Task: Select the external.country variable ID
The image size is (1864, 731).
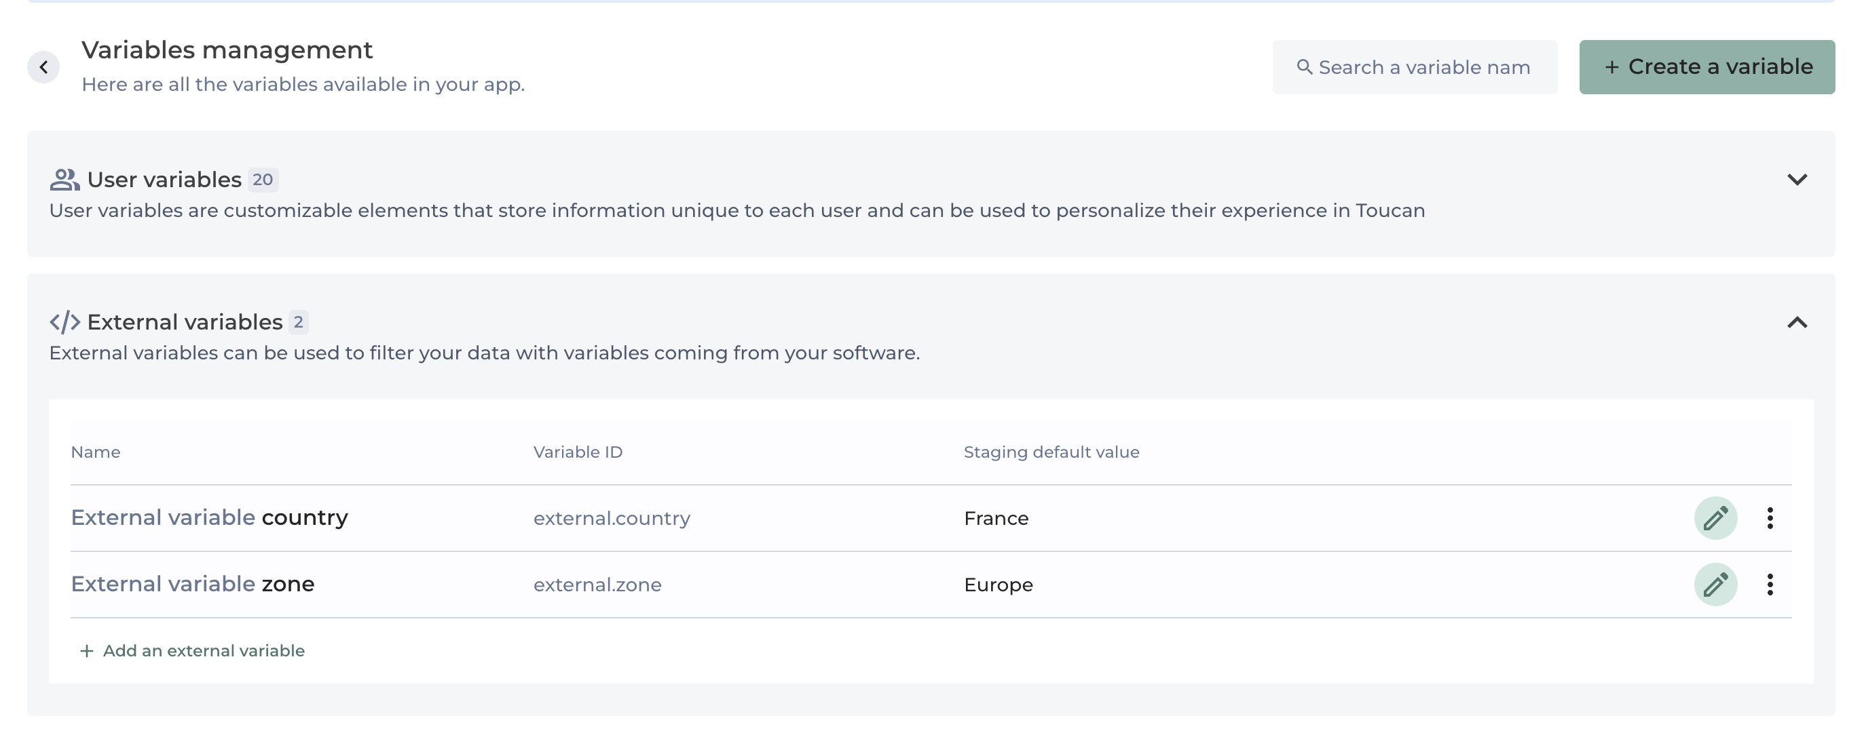Action: click(x=612, y=519)
